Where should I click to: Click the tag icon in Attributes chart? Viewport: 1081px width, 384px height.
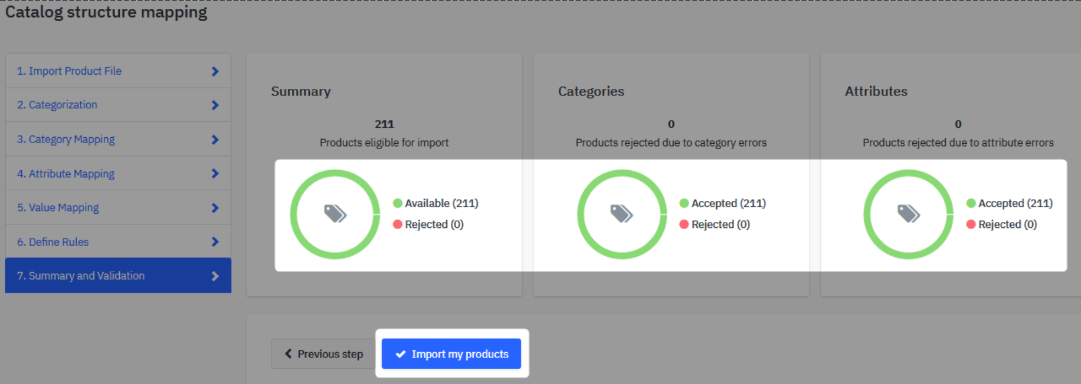908,213
